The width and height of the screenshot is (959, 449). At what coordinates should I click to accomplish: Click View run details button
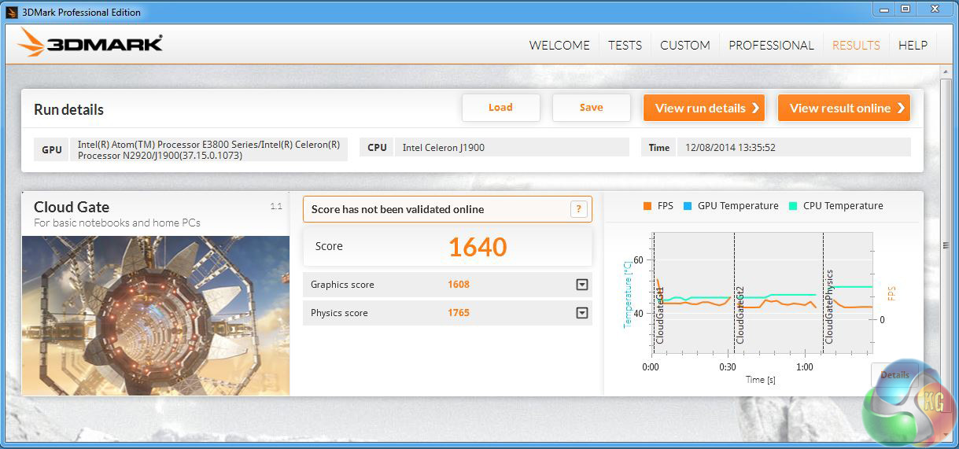(x=705, y=109)
